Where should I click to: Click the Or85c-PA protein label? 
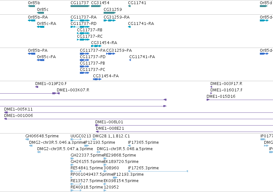[47, 57]
